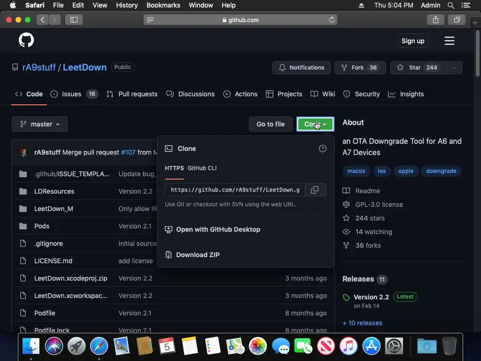Click the github.com address bar
481x361 pixels.
pos(240,20)
